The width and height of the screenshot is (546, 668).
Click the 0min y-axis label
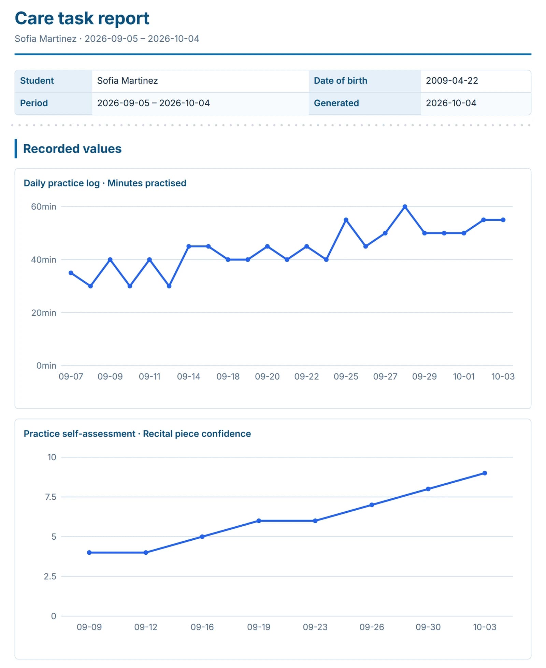46,366
